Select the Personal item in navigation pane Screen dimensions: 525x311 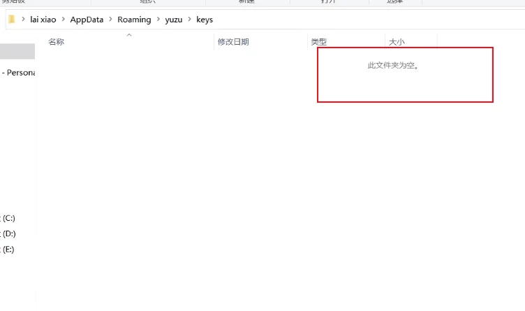tap(17, 73)
